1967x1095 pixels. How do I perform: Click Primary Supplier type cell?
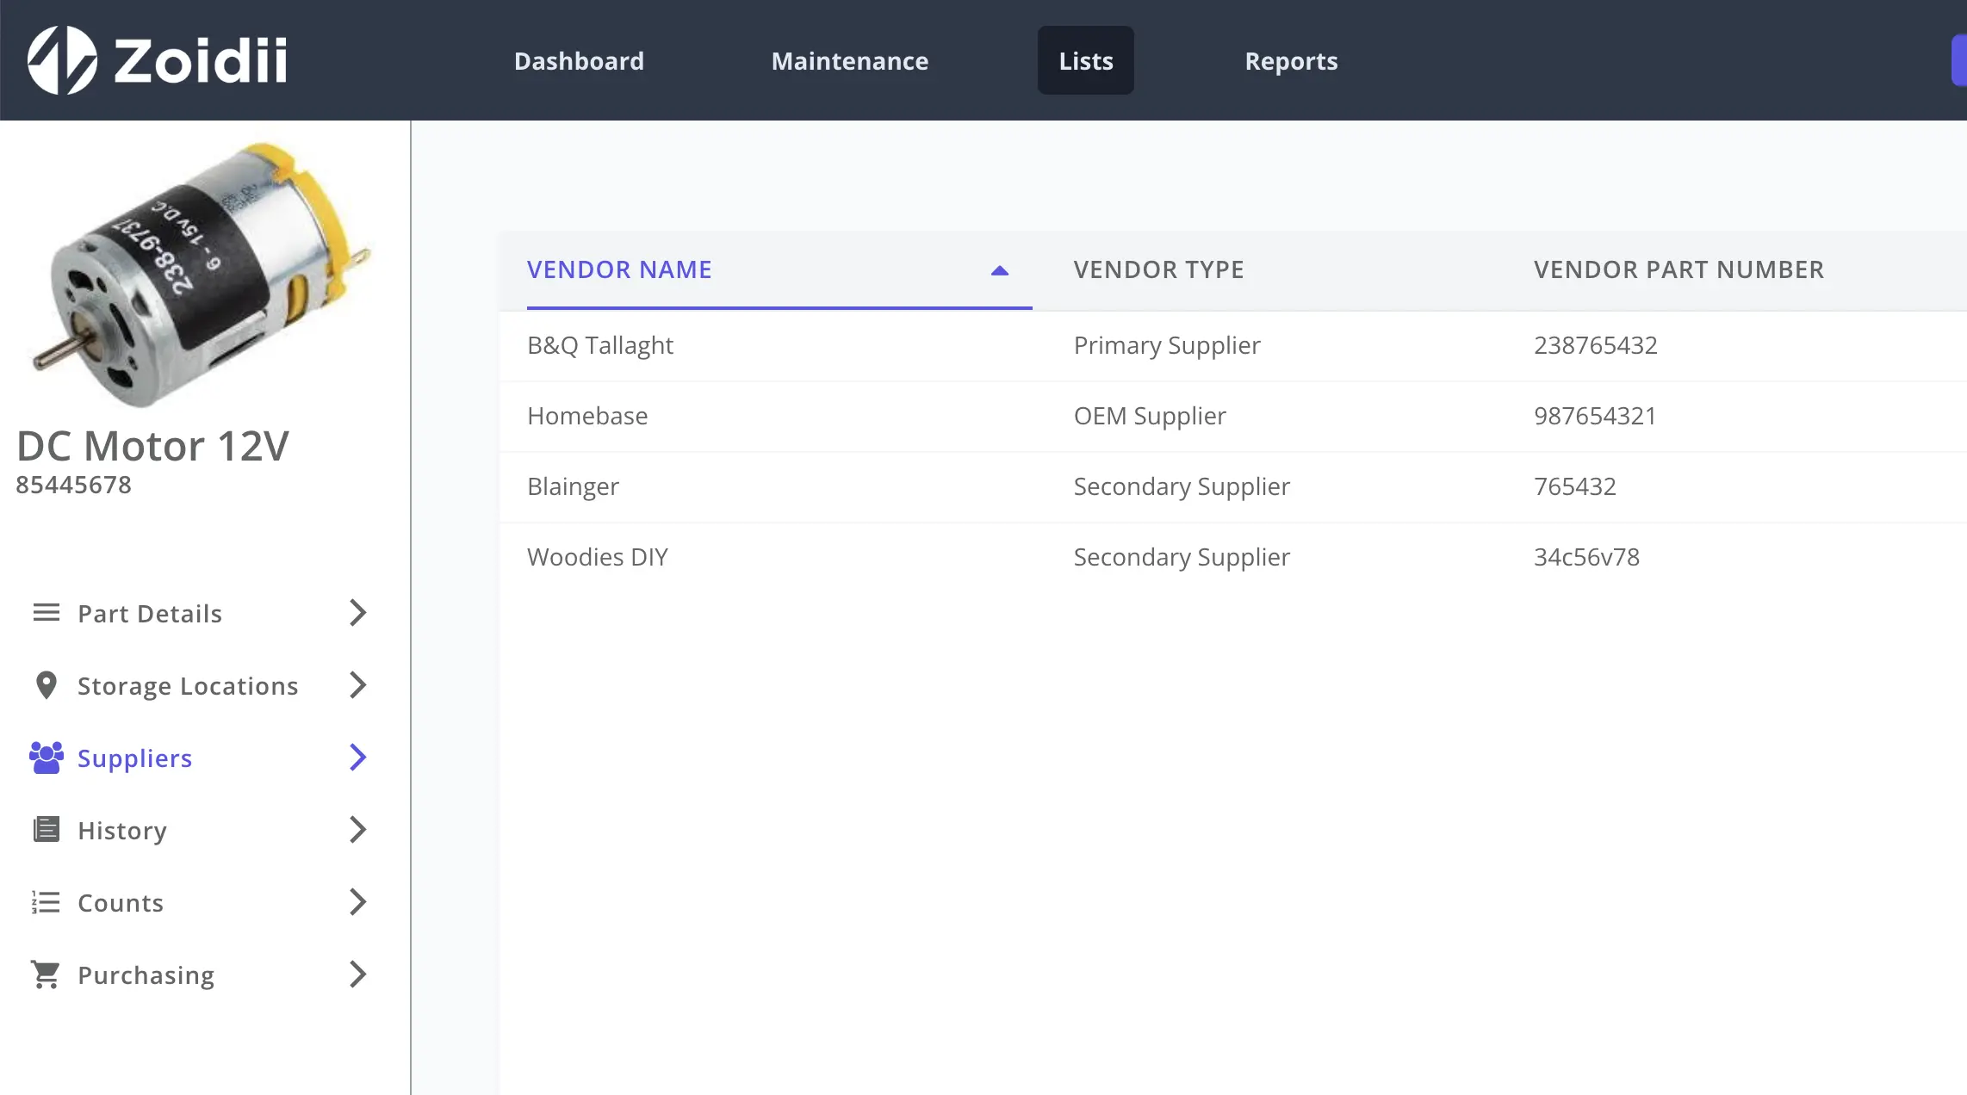point(1167,345)
